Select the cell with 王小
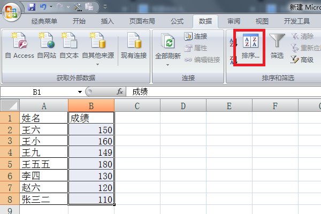This screenshot has height=214, width=321. tap(44, 141)
